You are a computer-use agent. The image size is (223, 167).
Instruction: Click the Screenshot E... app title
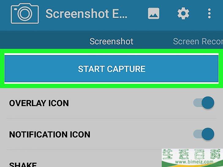(86, 14)
